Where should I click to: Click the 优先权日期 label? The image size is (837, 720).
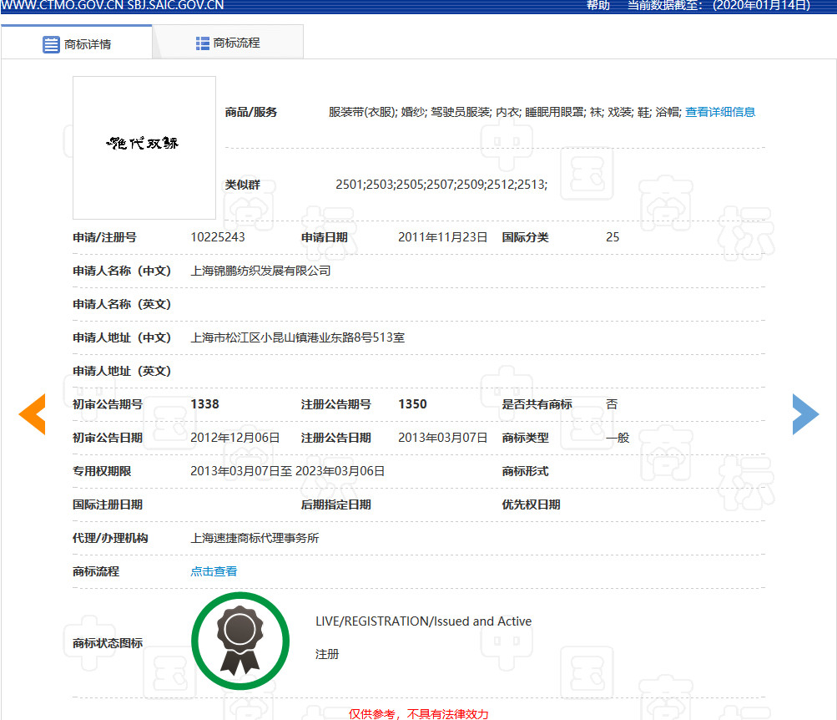tap(531, 505)
